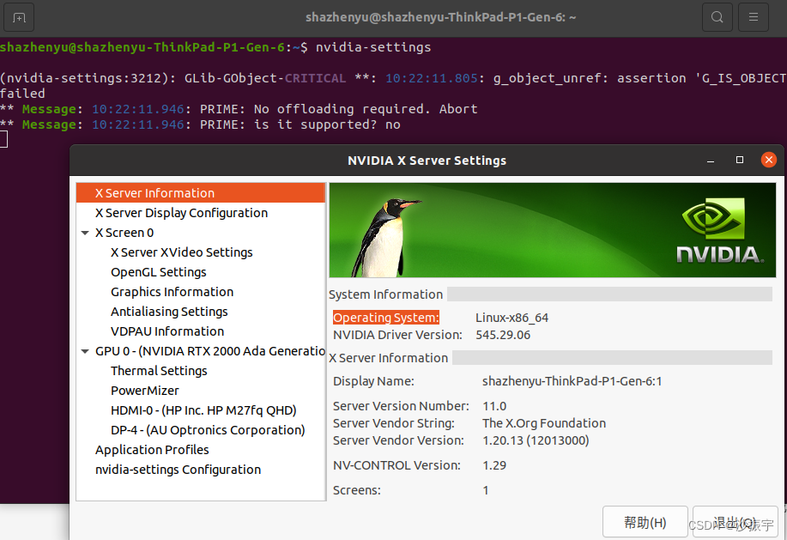Screen dimensions: 787x540
Task: Select DP-4 AU Optronics display
Action: click(x=208, y=430)
